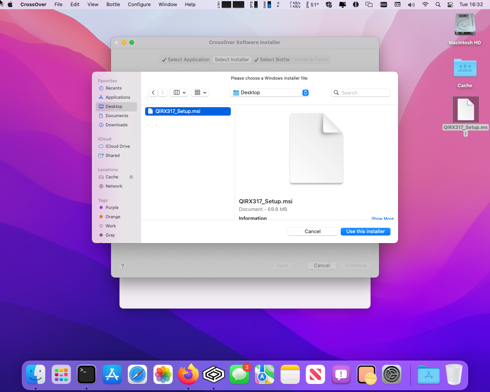
Task: Open CrossOver app icon in Dock
Action: (x=214, y=374)
